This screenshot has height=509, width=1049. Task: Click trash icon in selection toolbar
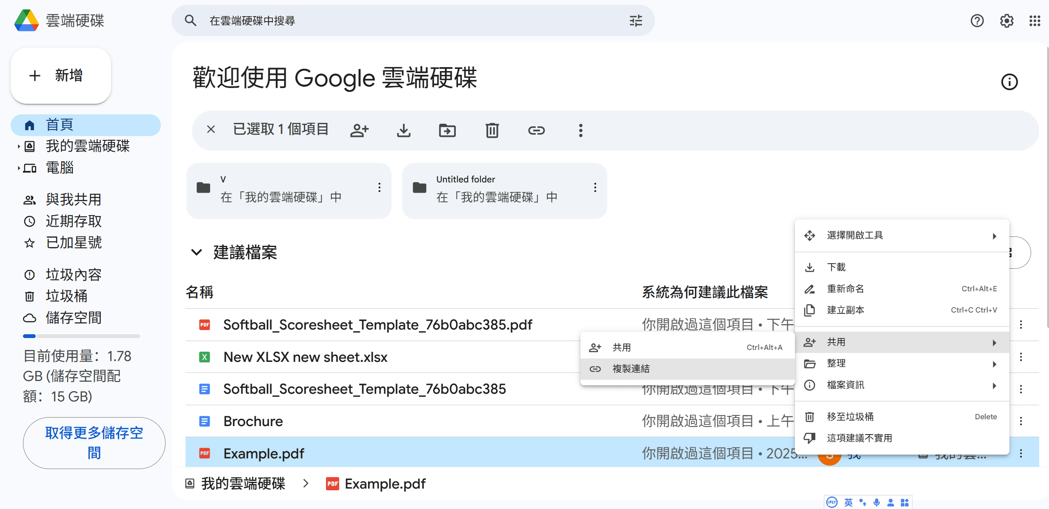click(492, 130)
